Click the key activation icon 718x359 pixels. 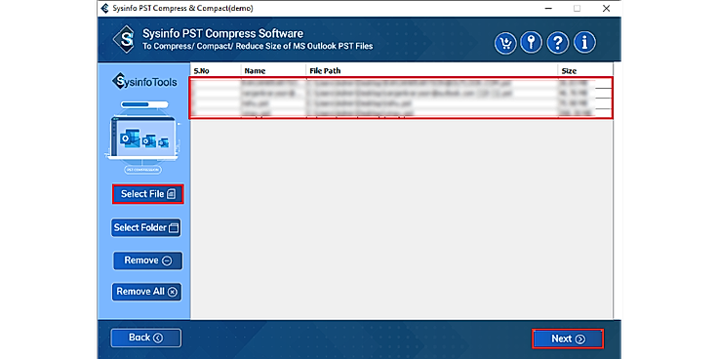[x=531, y=44]
